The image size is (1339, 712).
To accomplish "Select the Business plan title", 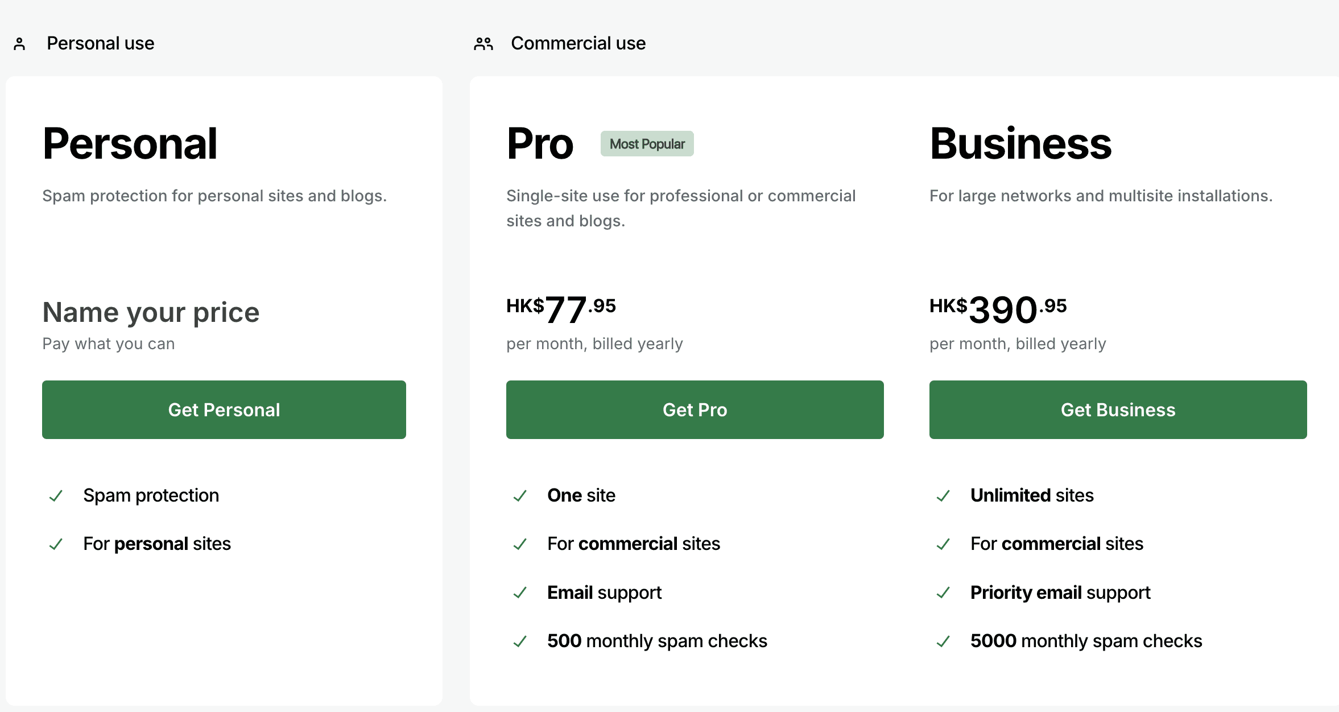I will (x=1020, y=144).
